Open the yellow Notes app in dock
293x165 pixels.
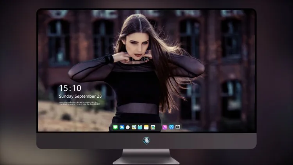[146, 127]
